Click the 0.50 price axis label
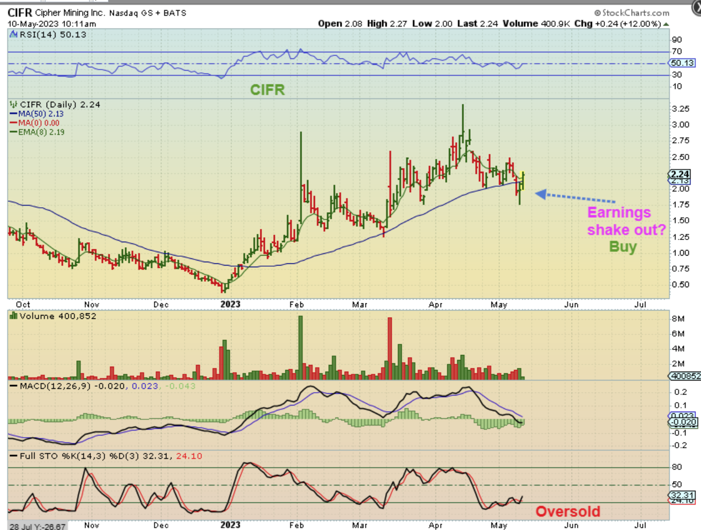The height and width of the screenshot is (530, 701). 680,284
